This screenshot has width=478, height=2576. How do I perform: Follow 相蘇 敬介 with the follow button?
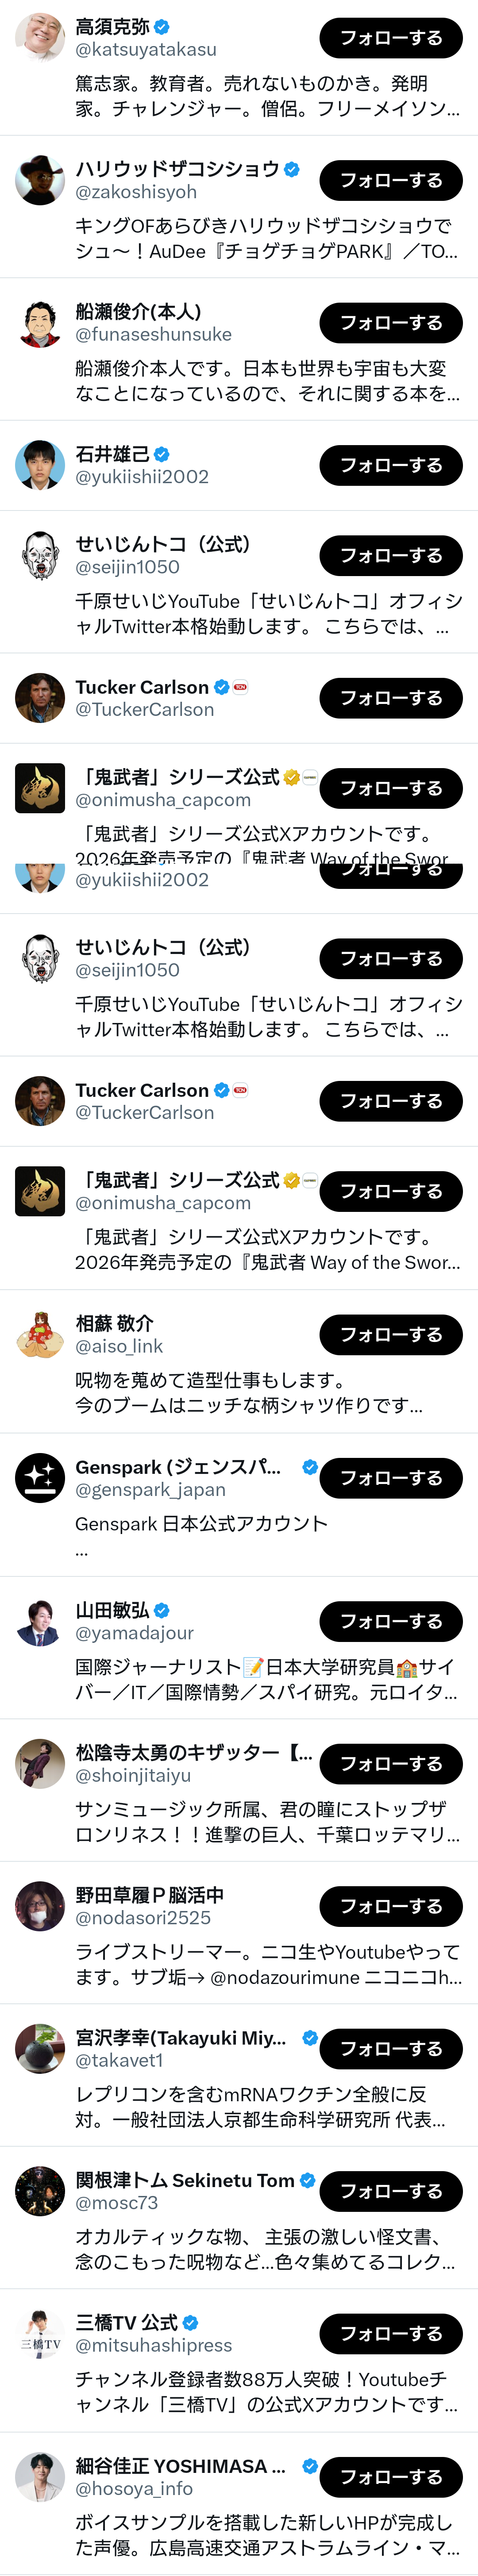click(x=391, y=1335)
